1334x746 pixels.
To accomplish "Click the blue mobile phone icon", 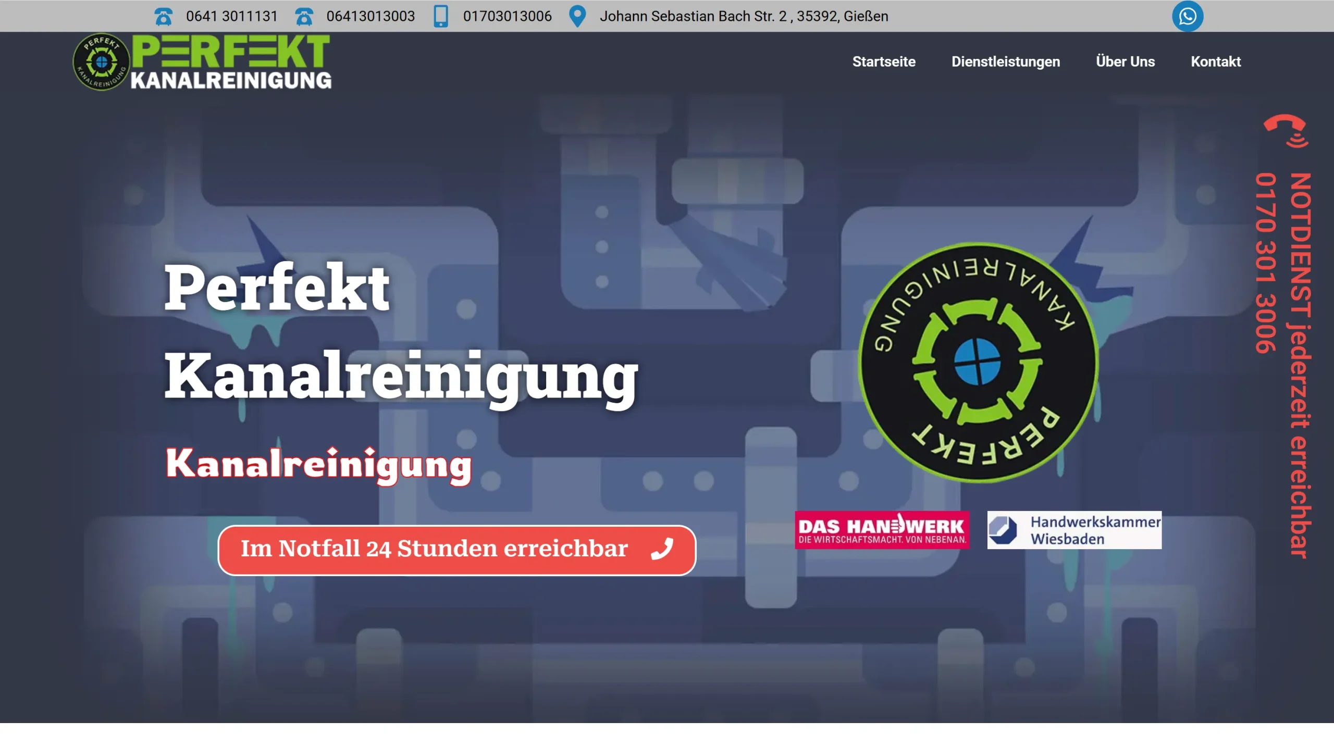I will 441,16.
